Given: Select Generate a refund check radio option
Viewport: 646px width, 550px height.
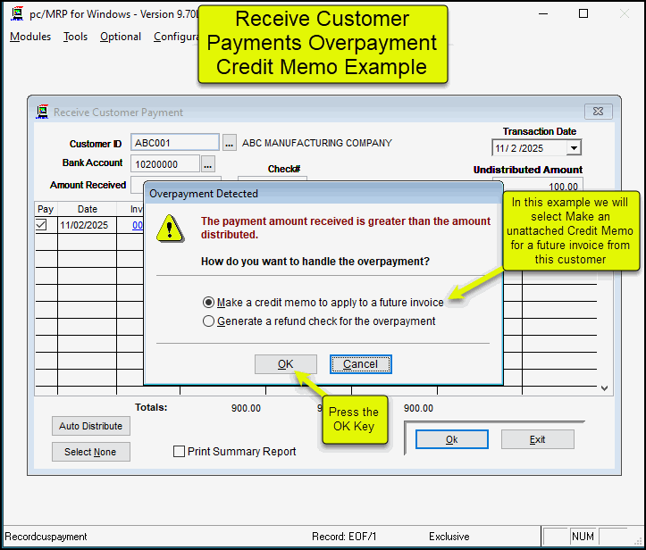Looking at the screenshot, I should pyautogui.click(x=209, y=321).
